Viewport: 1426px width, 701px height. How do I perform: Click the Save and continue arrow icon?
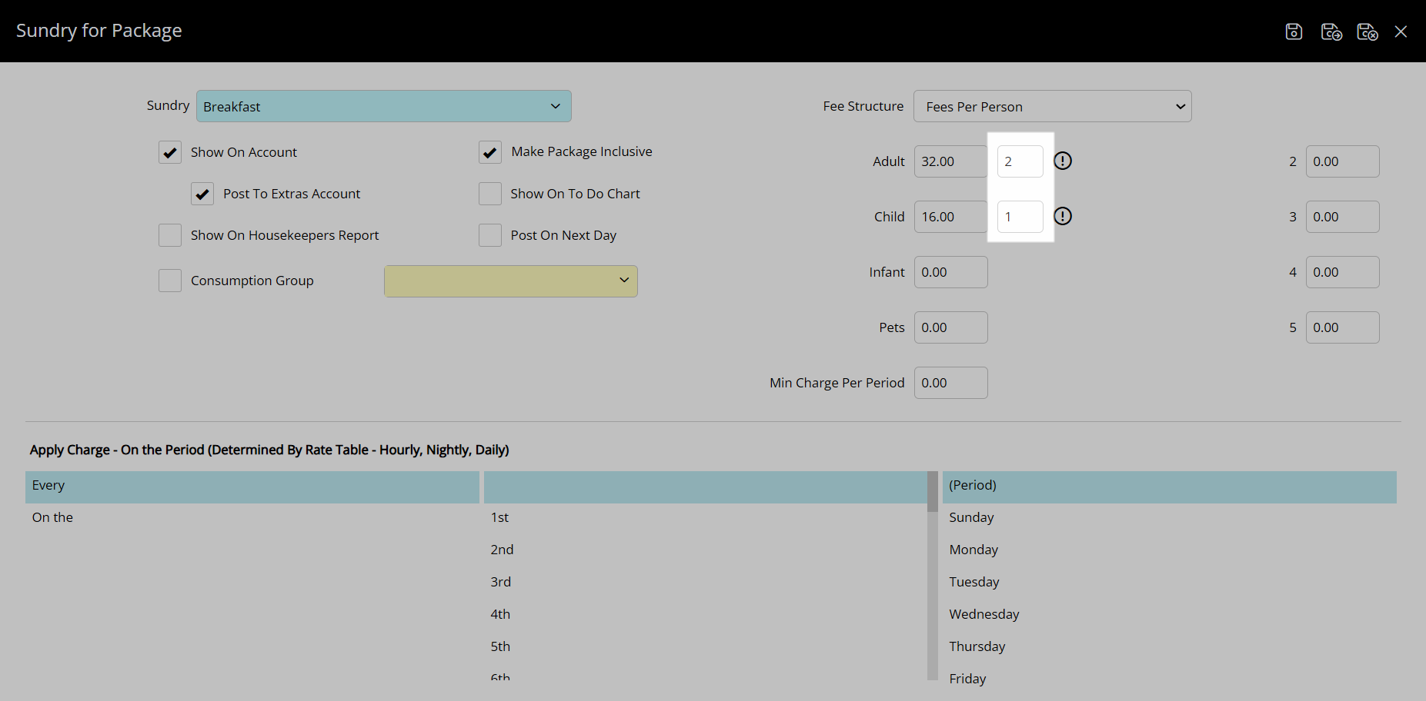(x=1331, y=32)
